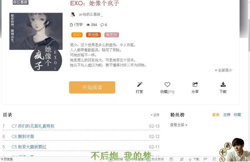Click the 打赏 reward wand icon
This screenshot has height=162, width=250.
pyautogui.click(x=140, y=85)
